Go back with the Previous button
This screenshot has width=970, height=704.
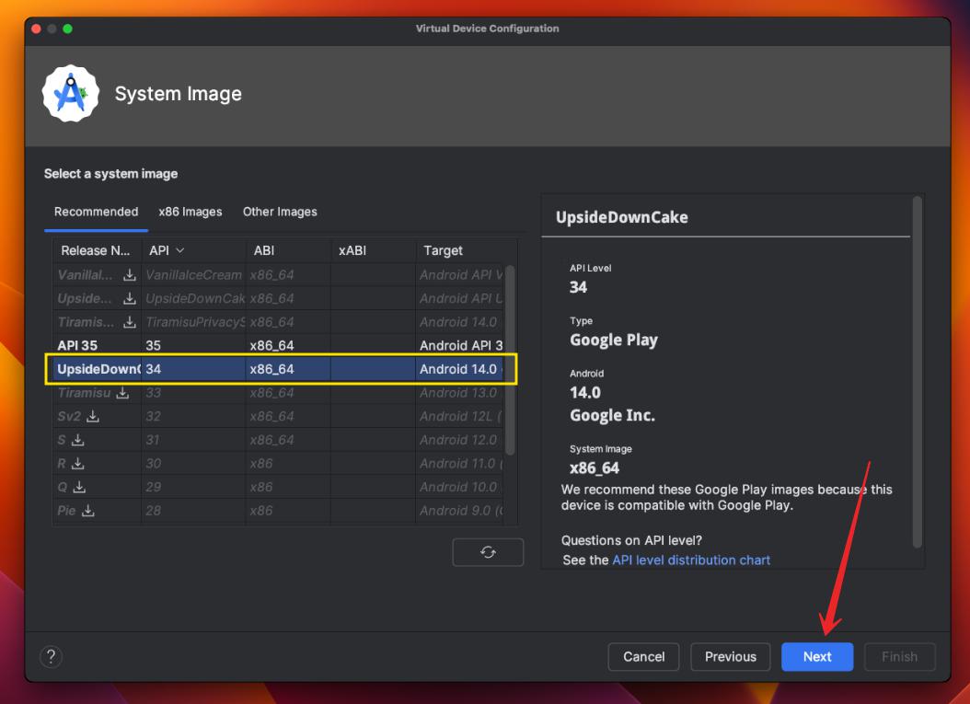[730, 656]
